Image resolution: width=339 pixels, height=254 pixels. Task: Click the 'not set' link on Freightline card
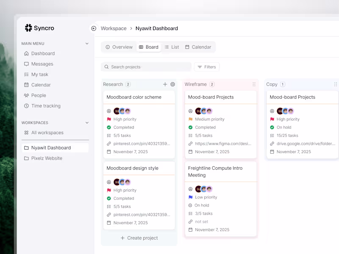[202, 221]
